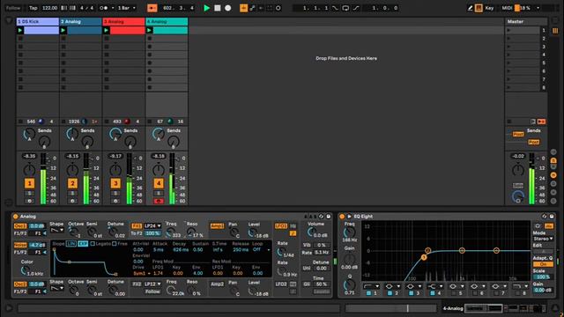Select the EXP slope button
The image size is (564, 317).
pos(83,244)
